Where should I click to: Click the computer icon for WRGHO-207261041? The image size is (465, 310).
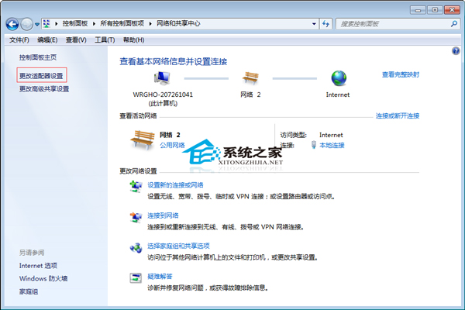(x=162, y=78)
